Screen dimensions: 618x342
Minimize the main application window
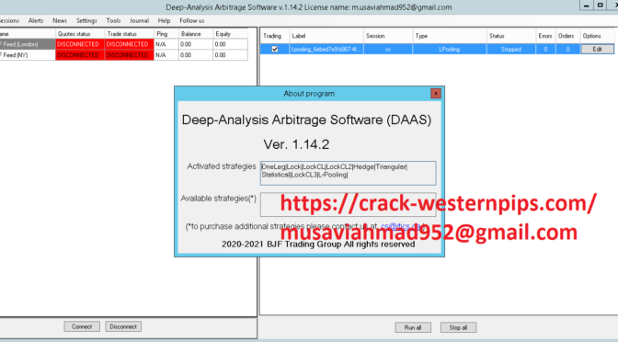point(586,6)
